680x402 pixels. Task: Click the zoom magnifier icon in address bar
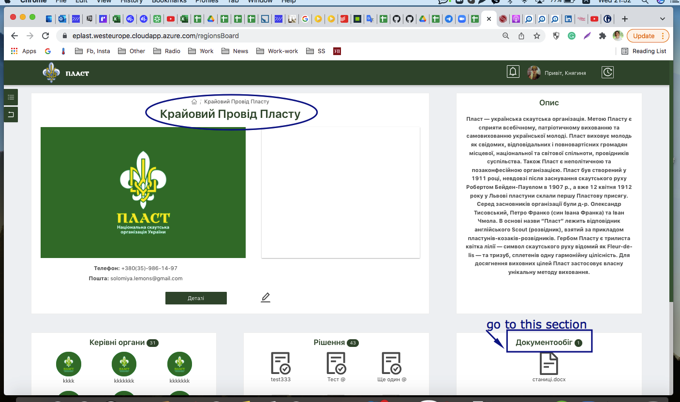tap(506, 36)
